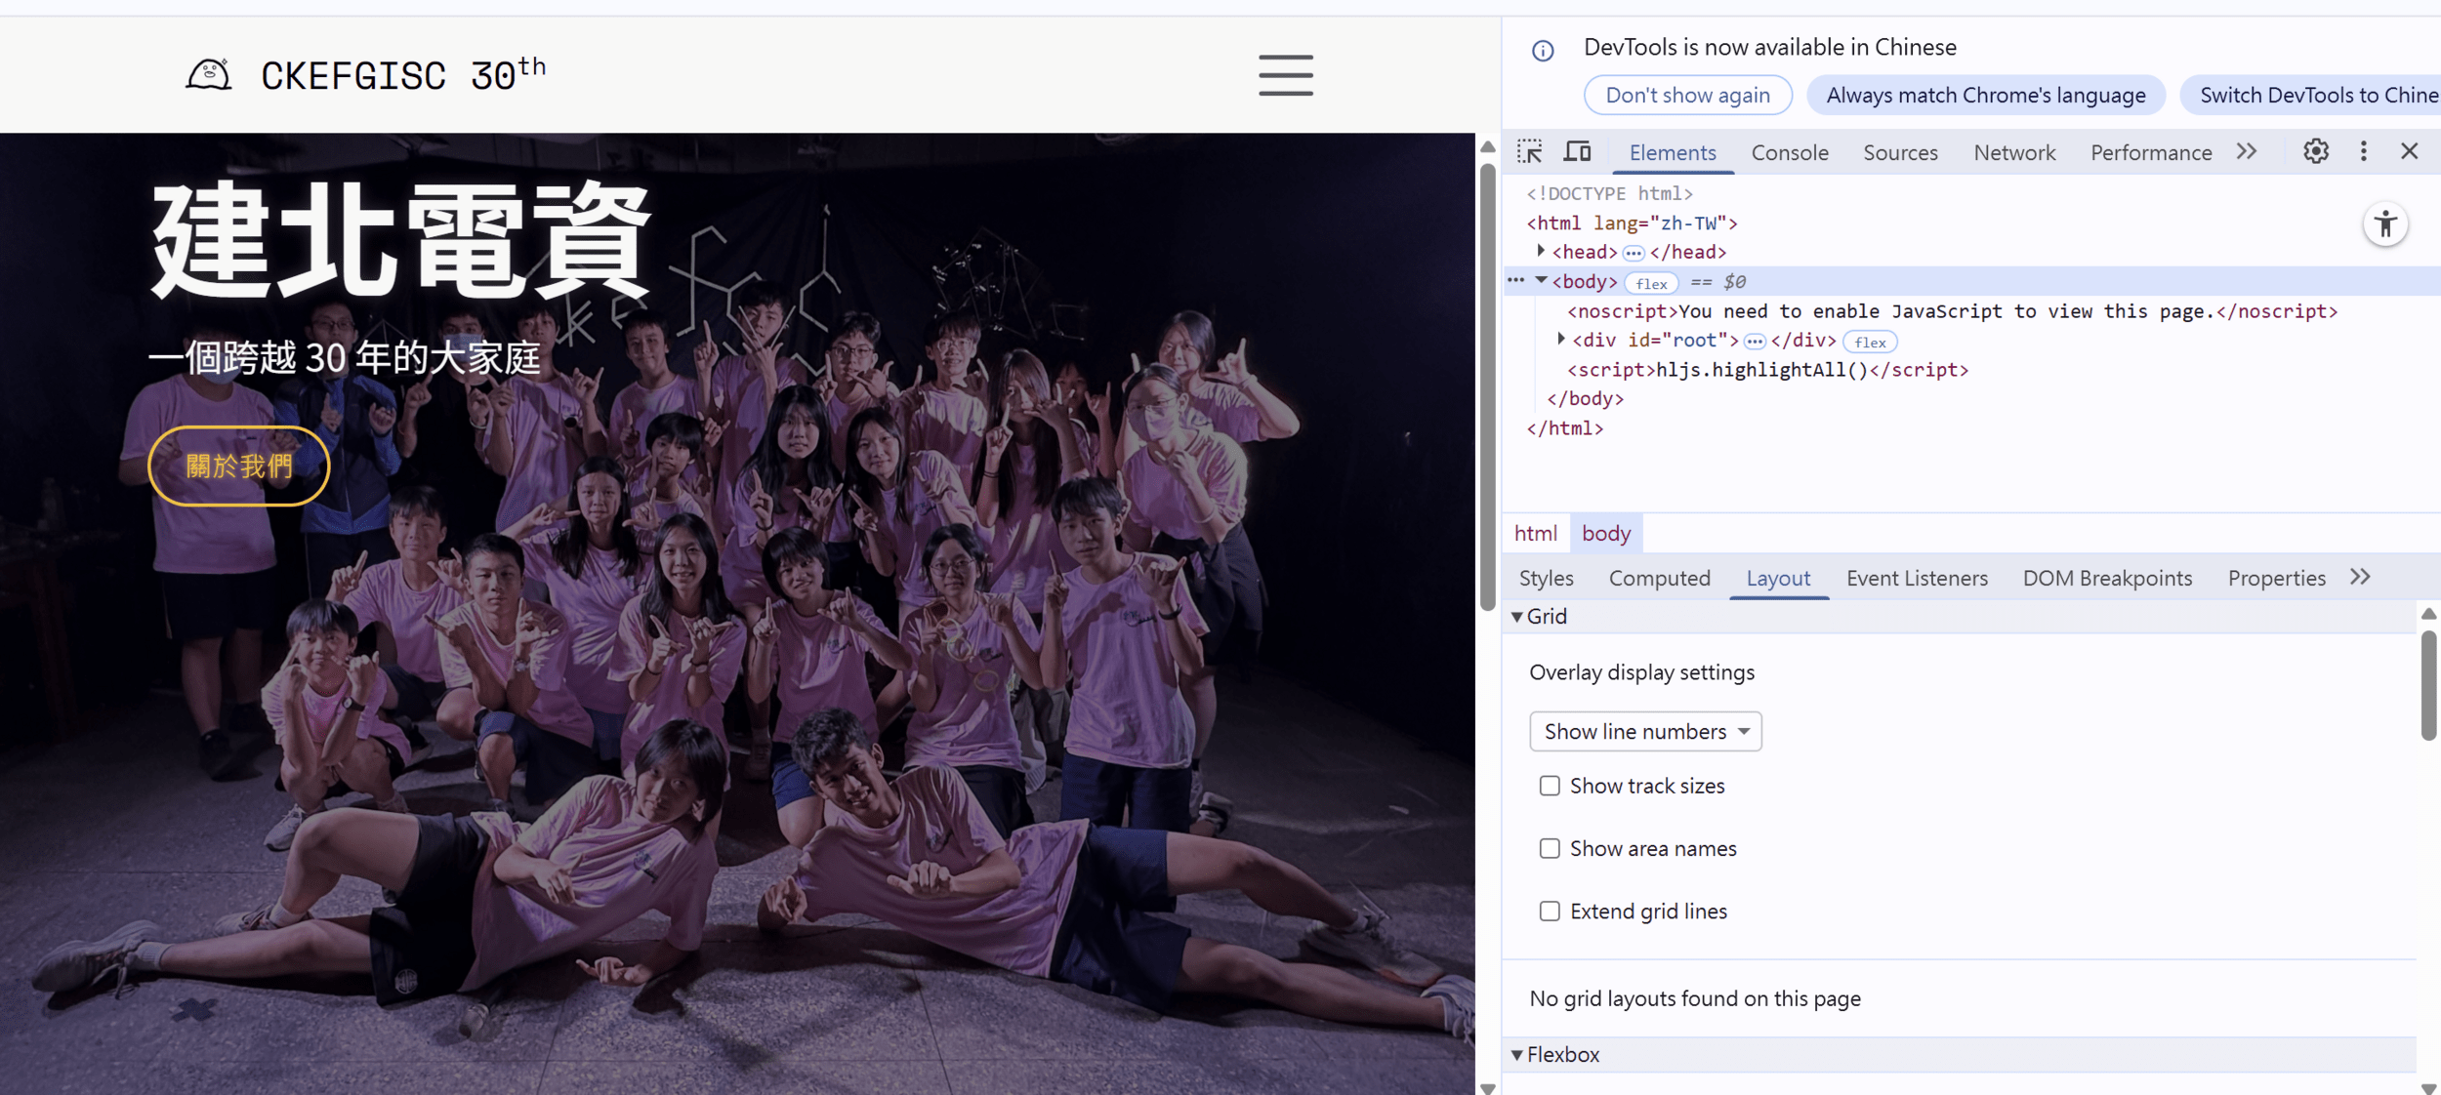Image resolution: width=2441 pixels, height=1095 pixels.
Task: Click the inspect element picker icon
Action: 1529,151
